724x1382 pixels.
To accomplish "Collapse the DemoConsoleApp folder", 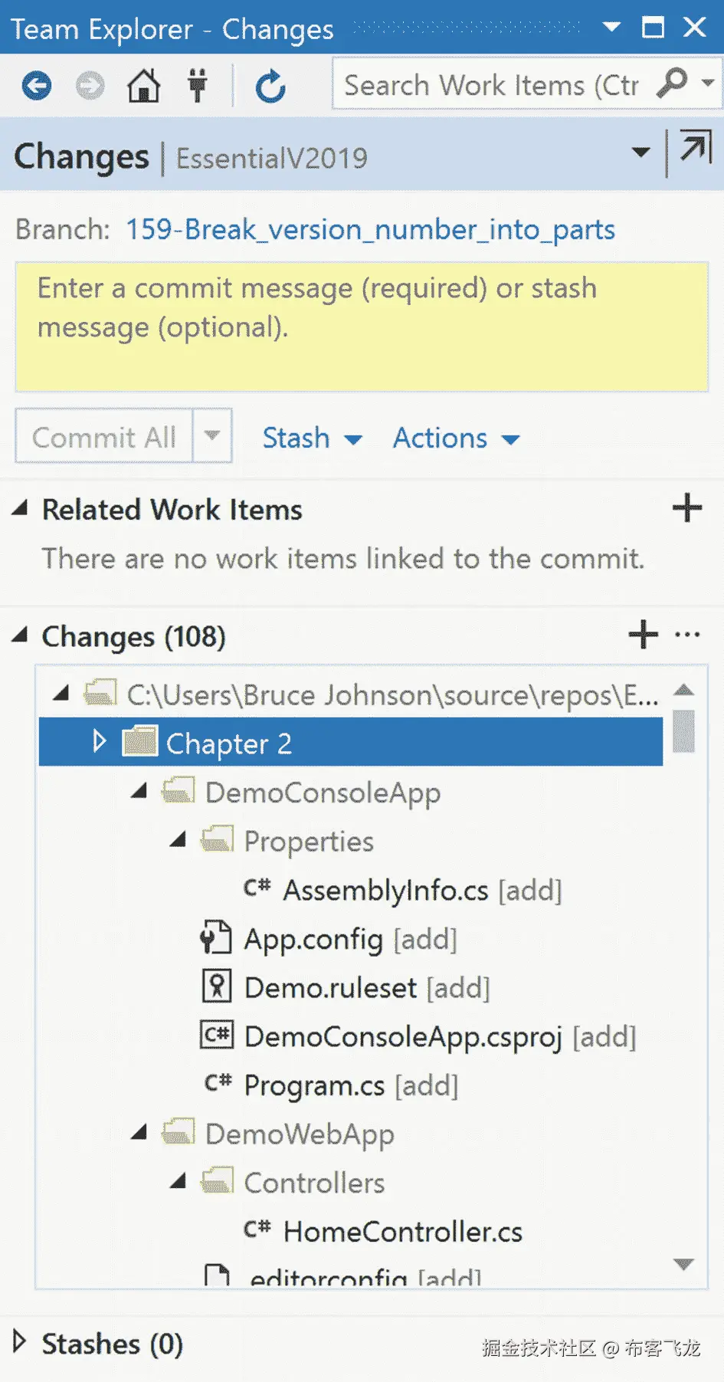I will click(x=139, y=791).
